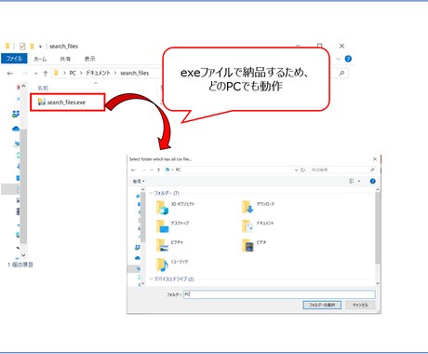Collapse the デバイスとドライブ (2) group
The image size is (428, 354).
pyautogui.click(x=151, y=279)
